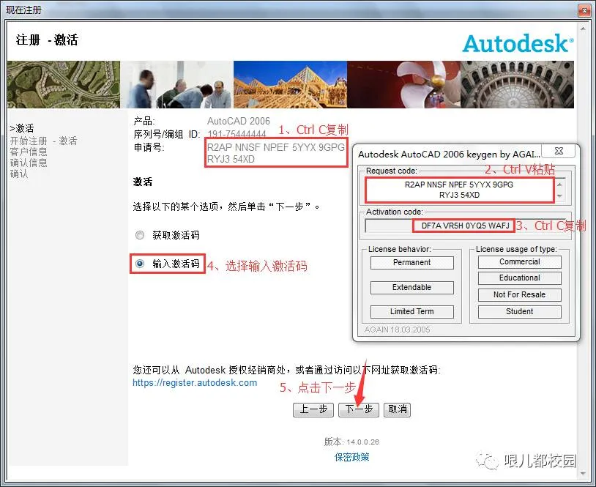Click Limited Term license button in keygen
The image size is (596, 487).
pos(412,312)
